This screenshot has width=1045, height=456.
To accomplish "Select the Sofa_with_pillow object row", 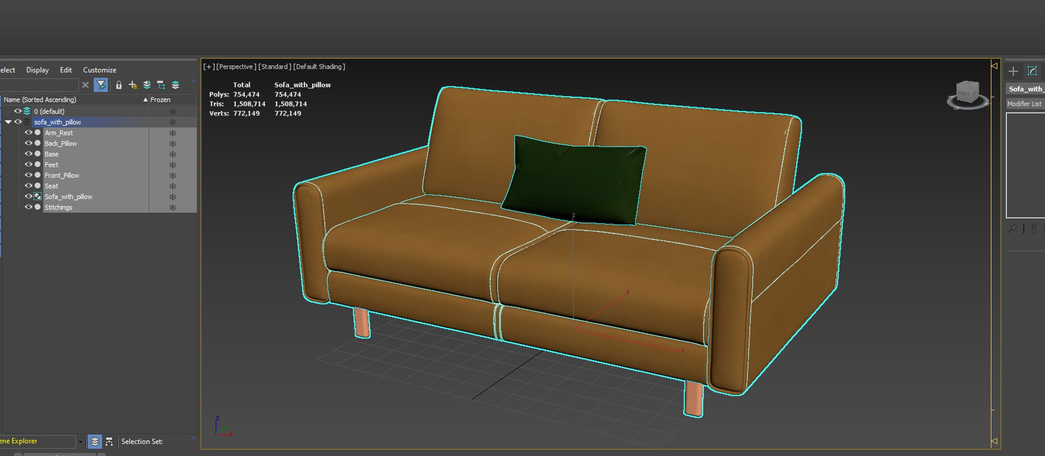I will click(x=96, y=196).
